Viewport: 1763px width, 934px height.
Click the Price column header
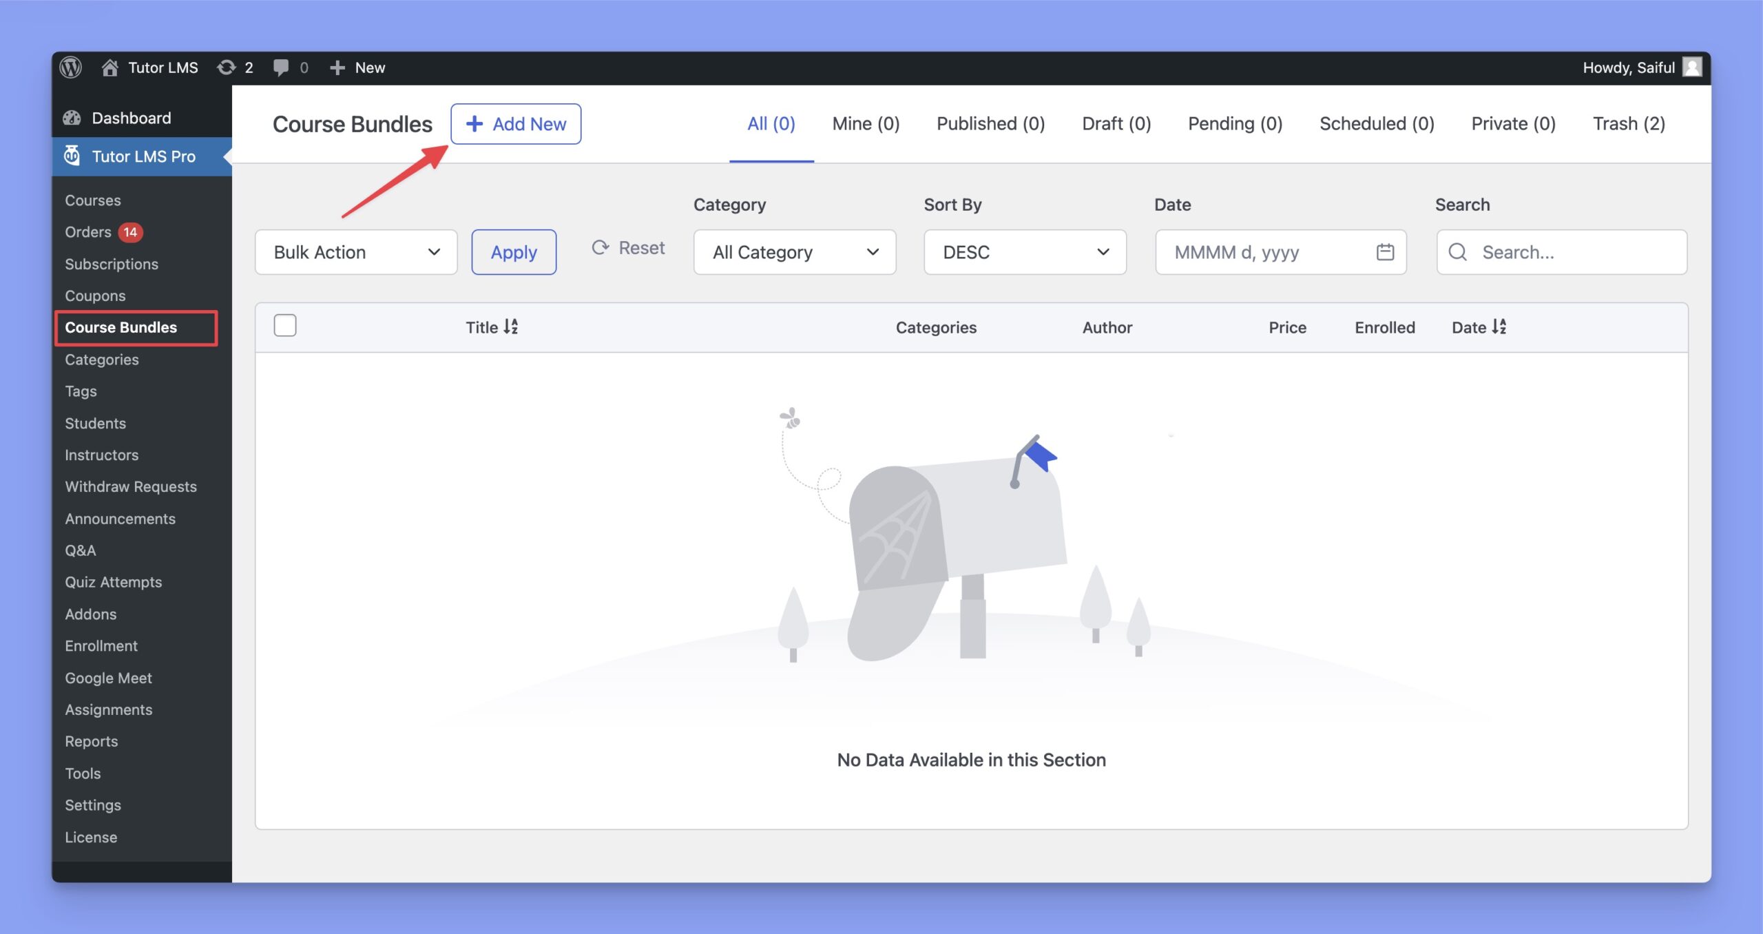(x=1287, y=327)
